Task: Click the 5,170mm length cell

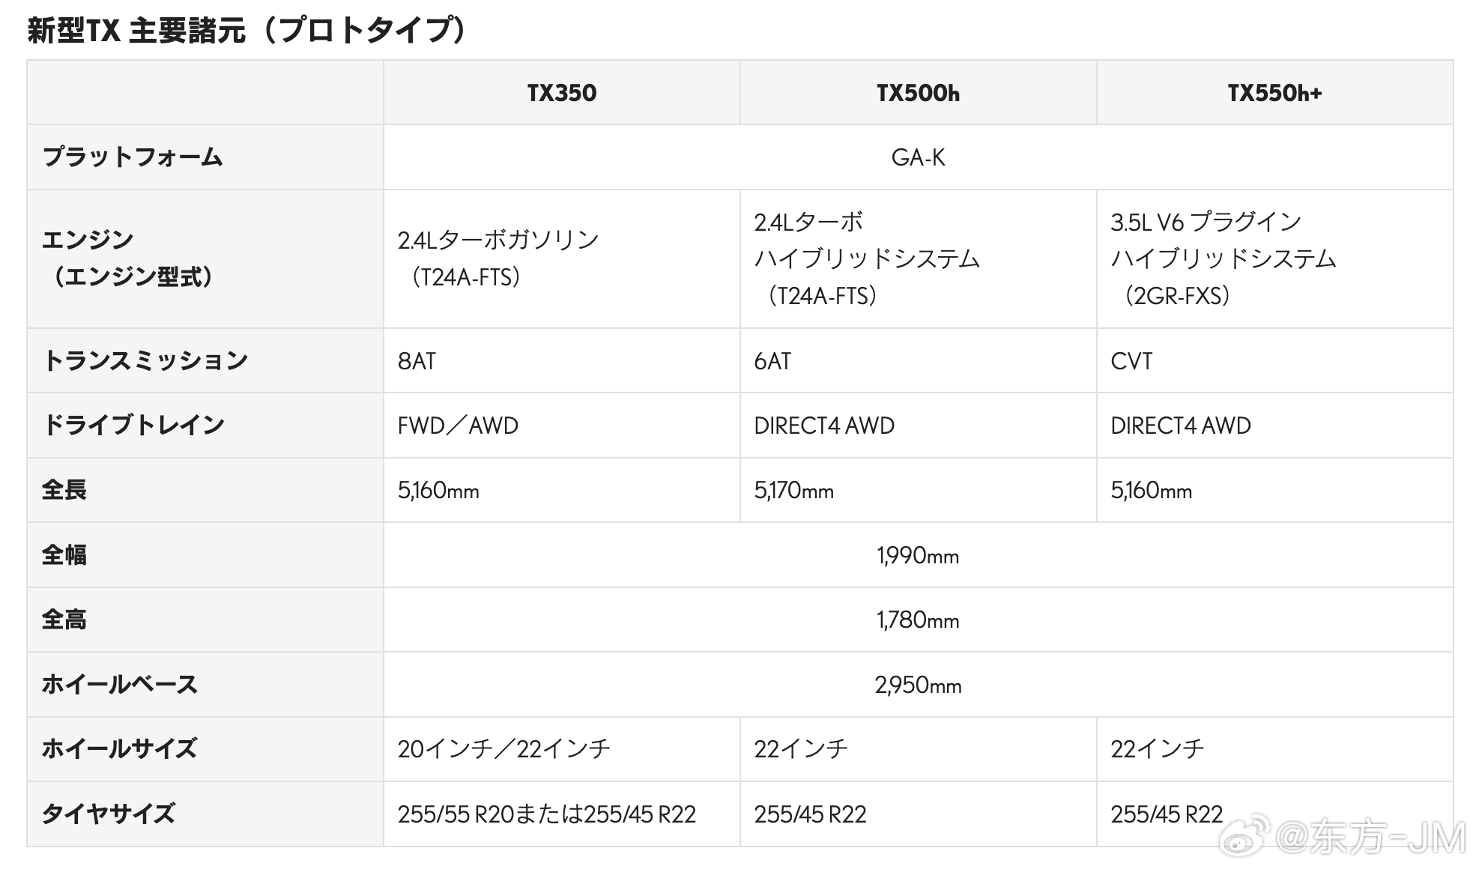Action: [x=793, y=491]
